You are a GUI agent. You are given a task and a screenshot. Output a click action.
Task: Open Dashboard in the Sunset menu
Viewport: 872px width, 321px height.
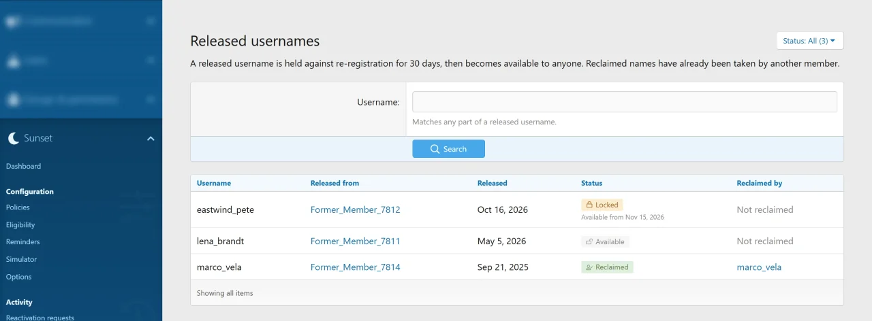click(23, 166)
